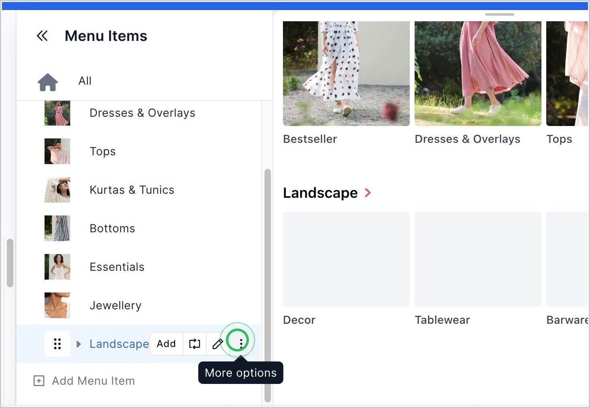Open the Bestseller preview image
The width and height of the screenshot is (590, 408).
346,73
